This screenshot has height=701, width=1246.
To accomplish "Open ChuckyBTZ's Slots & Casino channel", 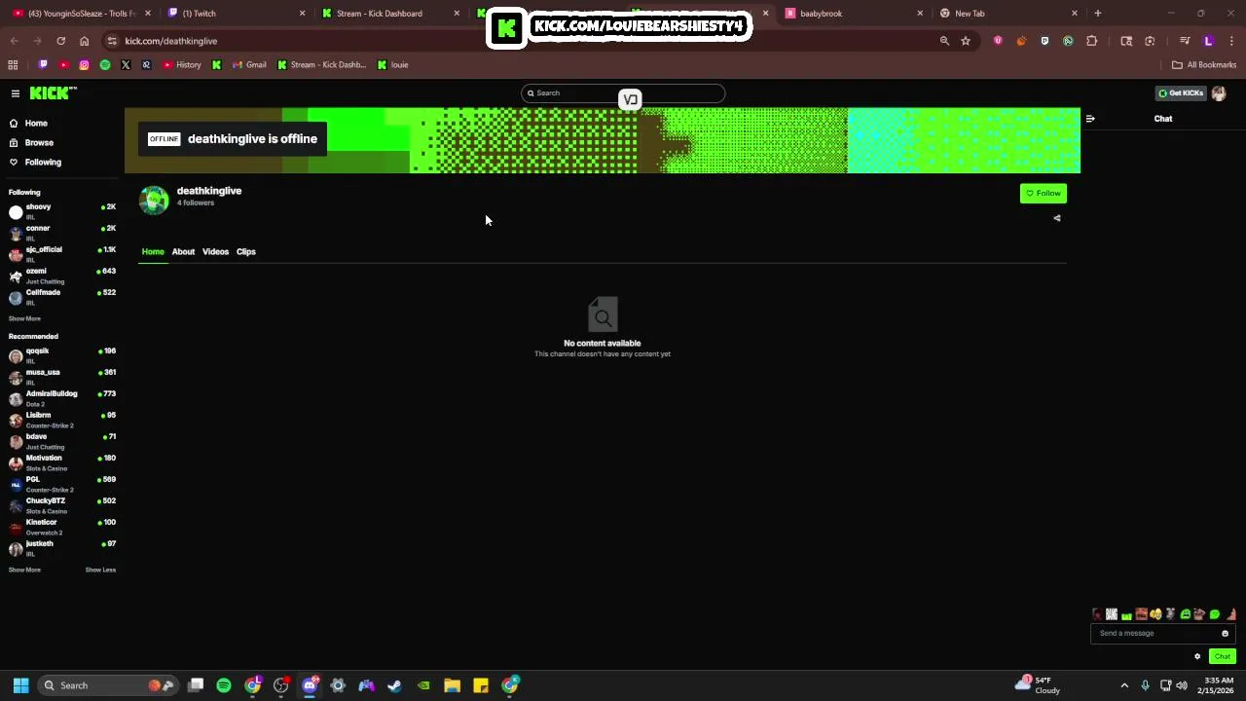I will pos(62,505).
